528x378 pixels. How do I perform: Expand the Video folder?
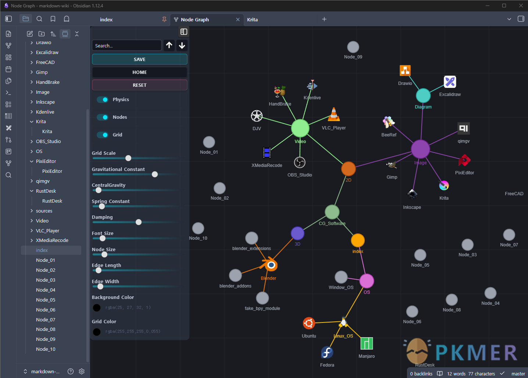point(32,221)
